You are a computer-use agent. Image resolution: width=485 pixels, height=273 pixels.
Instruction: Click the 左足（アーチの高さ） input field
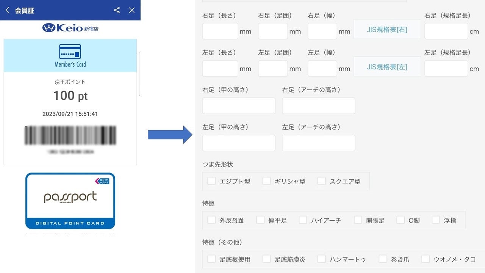click(x=318, y=143)
